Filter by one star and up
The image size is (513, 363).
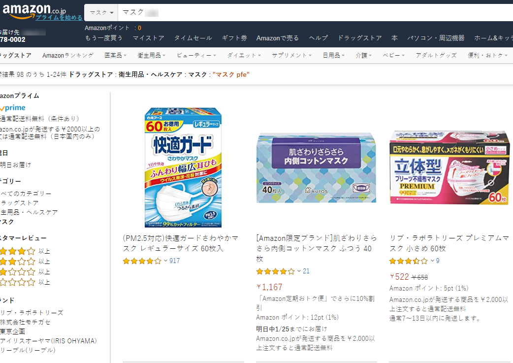pyautogui.click(x=18, y=282)
